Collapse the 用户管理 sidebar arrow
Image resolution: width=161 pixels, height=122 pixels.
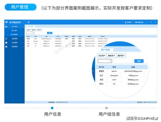(24, 26)
